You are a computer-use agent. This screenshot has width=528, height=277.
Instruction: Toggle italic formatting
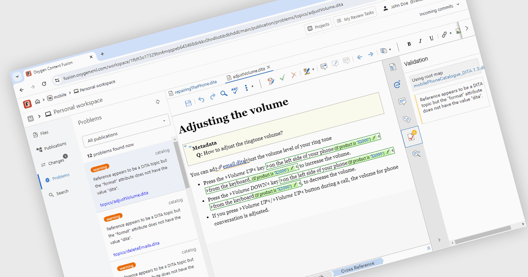tap(420, 41)
